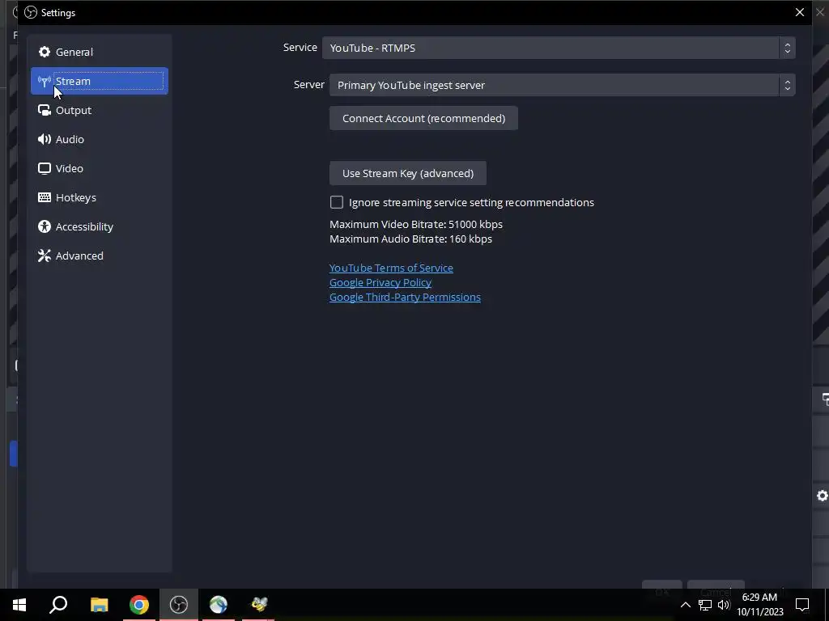
Task: Open the Service dropdown showing YouTube - RTMPS
Action: [x=559, y=48]
